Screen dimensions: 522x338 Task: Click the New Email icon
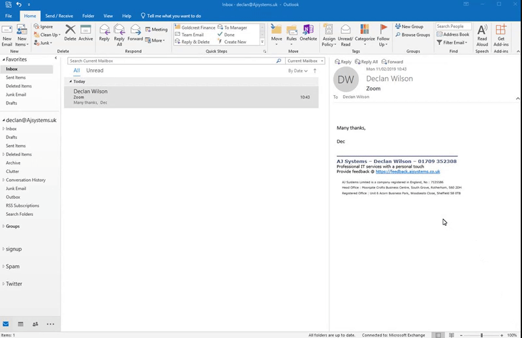pos(7,33)
